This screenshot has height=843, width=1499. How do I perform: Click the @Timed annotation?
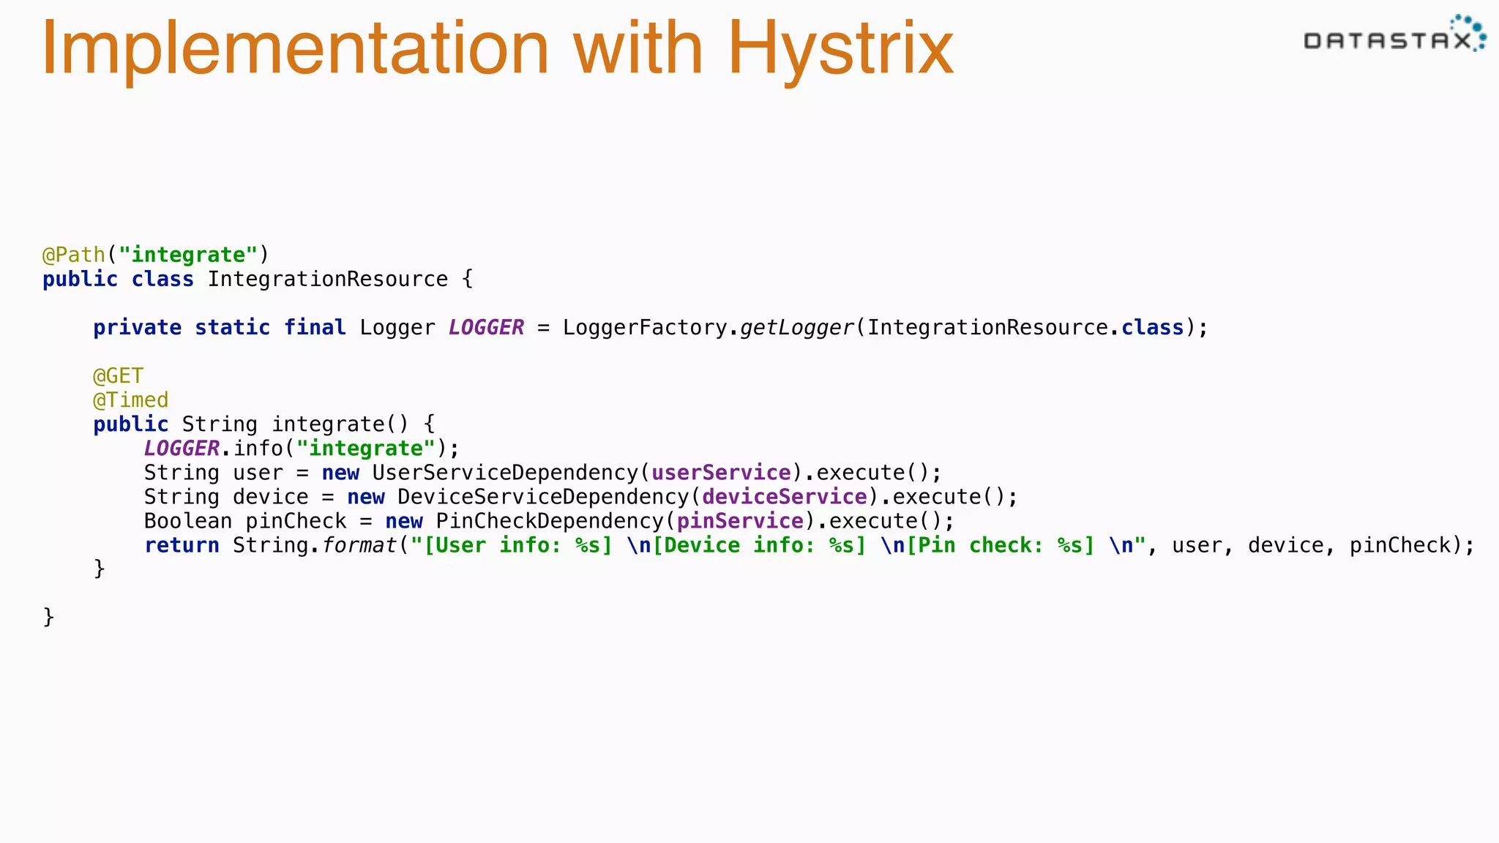pos(130,400)
